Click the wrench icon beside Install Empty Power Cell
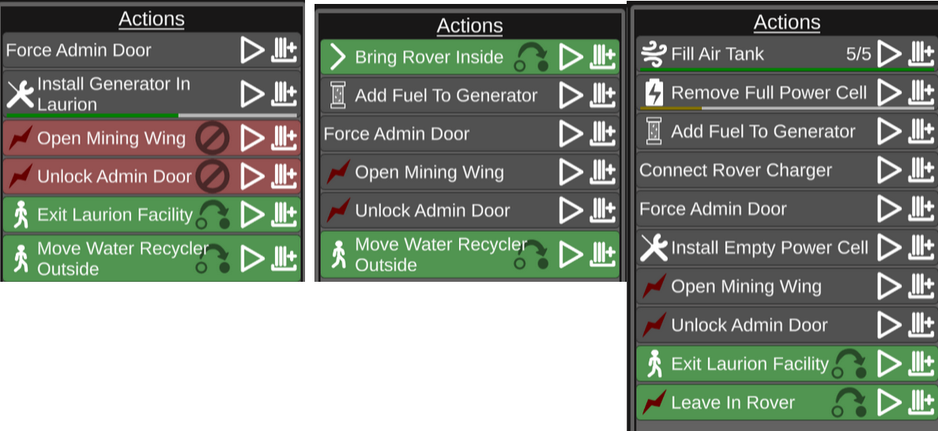The image size is (938, 431). (654, 248)
